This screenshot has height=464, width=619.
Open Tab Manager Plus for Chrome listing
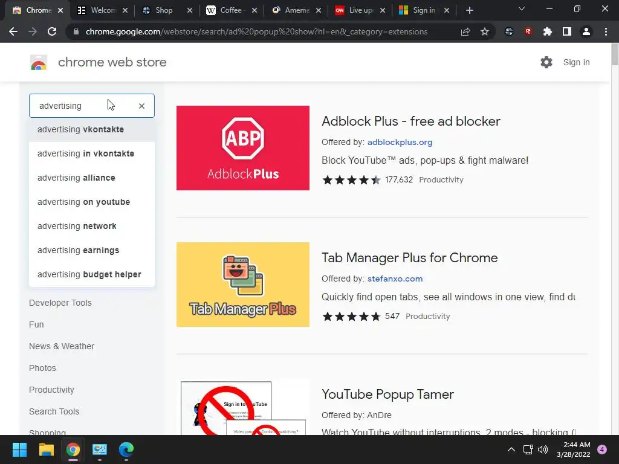click(x=410, y=257)
